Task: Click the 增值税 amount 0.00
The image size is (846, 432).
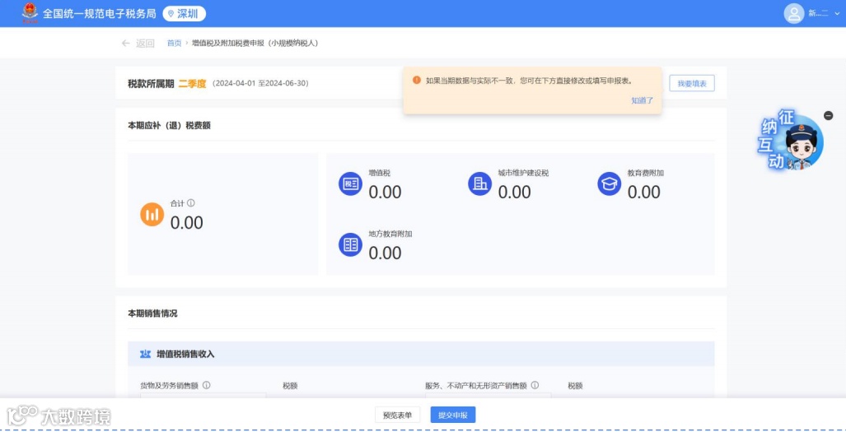Action: [x=386, y=193]
